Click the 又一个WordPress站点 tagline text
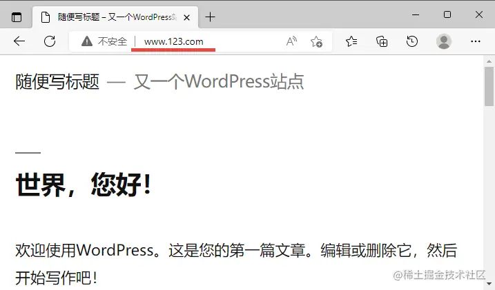This screenshot has width=495, height=290. (x=219, y=81)
